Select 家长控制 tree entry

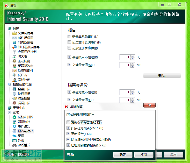click(x=24, y=80)
